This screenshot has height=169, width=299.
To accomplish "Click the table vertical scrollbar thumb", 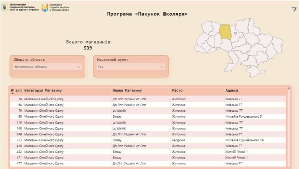I will pos(289,88).
